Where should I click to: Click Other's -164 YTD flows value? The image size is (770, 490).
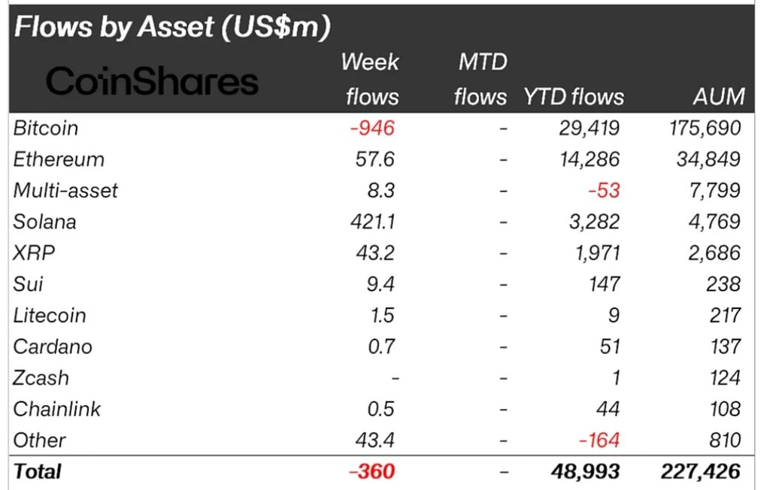pyautogui.click(x=599, y=440)
